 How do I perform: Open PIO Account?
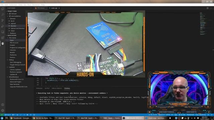(x=14, y=43)
